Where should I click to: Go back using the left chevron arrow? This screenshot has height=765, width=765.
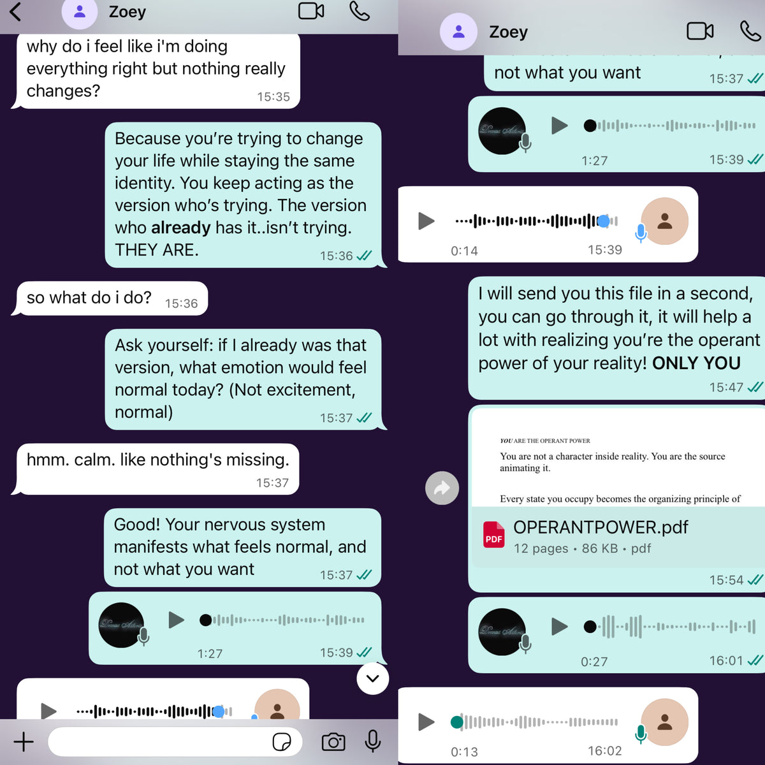pyautogui.click(x=16, y=11)
